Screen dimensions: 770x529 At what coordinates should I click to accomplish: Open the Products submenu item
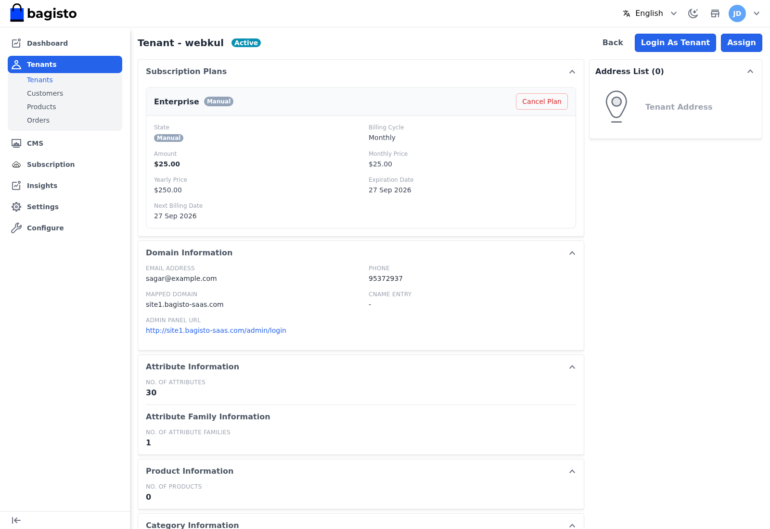click(41, 107)
